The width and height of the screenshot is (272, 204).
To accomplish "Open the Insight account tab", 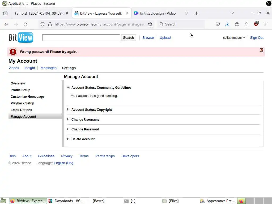I will [x=30, y=68].
